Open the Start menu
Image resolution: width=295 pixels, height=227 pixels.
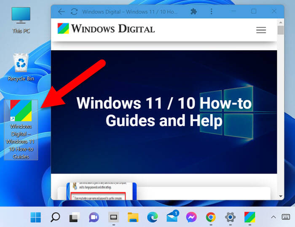pos(35,217)
